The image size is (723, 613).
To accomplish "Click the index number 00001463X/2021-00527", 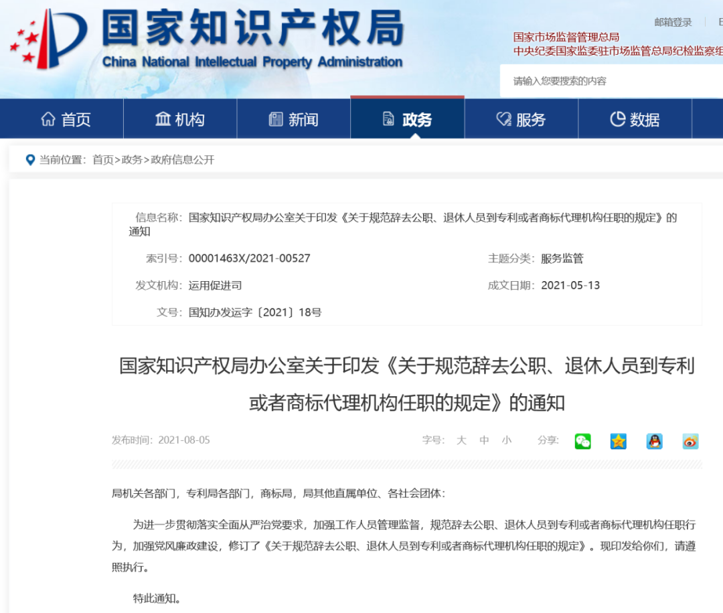I will click(x=250, y=258).
